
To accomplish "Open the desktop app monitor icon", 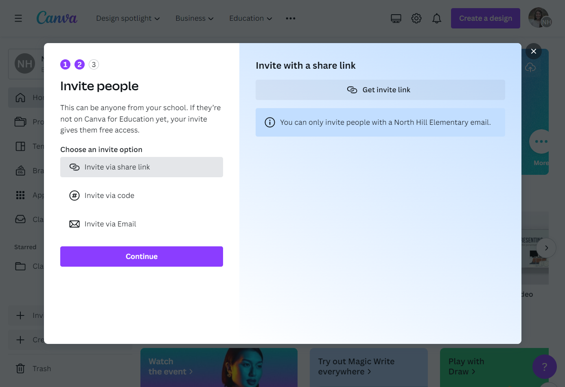I will click(396, 18).
